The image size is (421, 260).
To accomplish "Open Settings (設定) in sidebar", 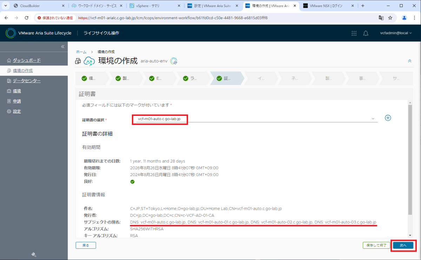I will point(17,111).
